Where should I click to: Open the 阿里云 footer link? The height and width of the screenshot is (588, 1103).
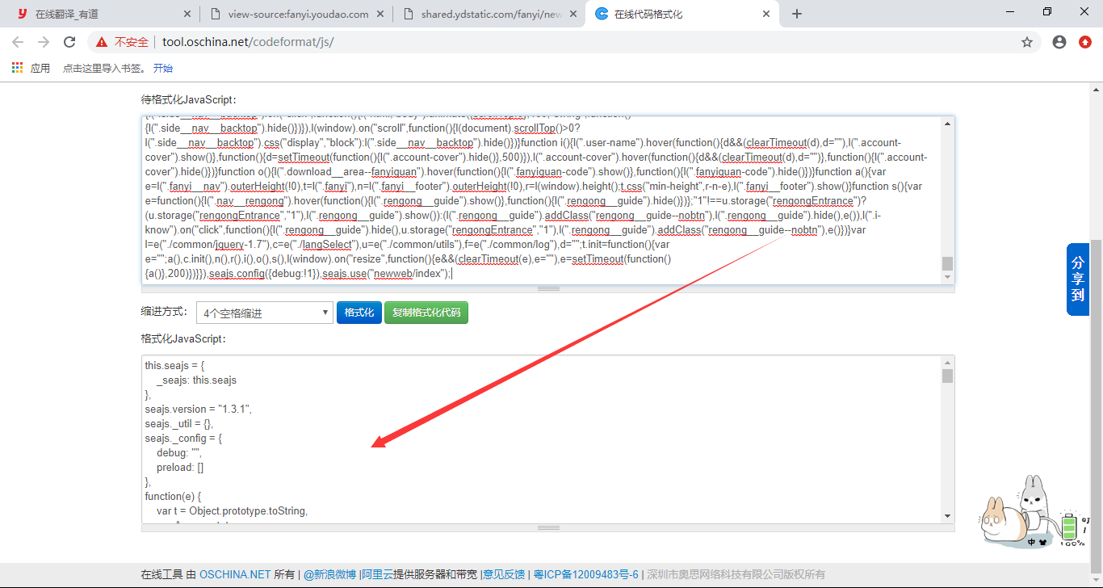point(377,575)
